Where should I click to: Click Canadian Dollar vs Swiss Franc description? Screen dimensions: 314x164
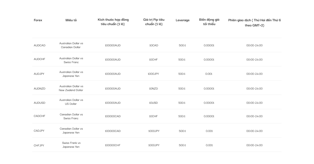(71, 116)
